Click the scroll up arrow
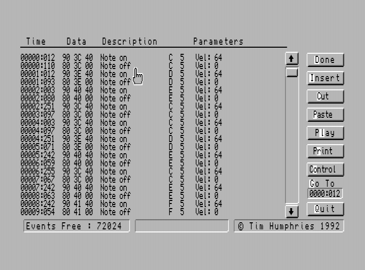Viewport: 365px width, 270px height. pos(291,58)
